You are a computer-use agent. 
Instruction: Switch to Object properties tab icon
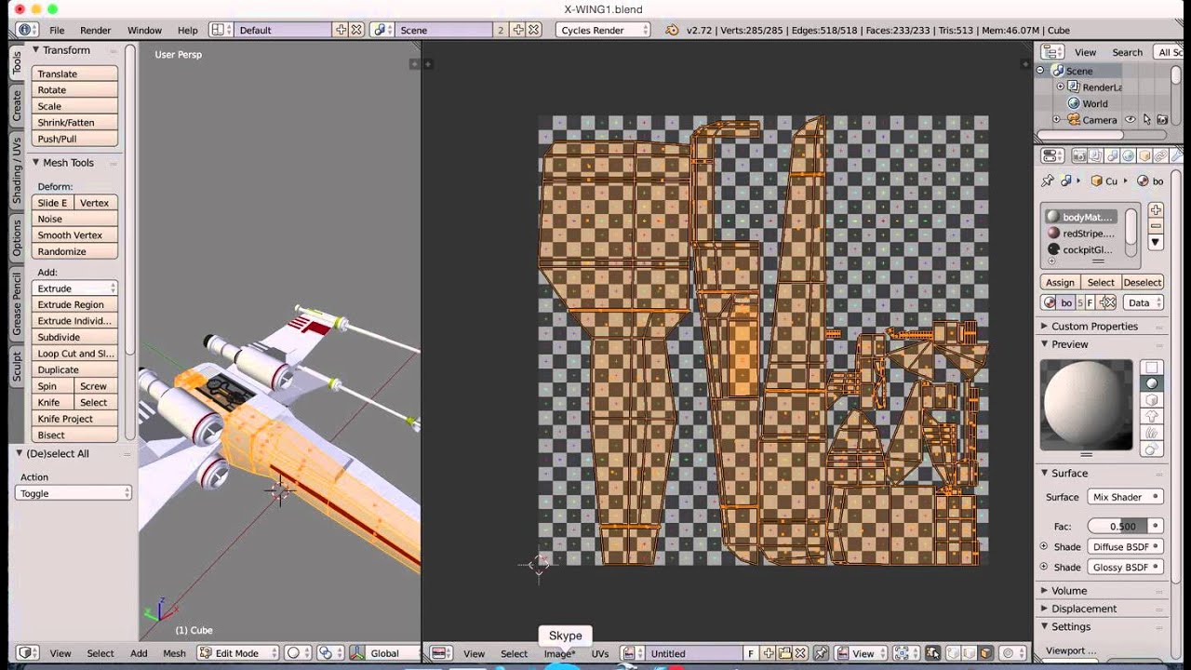[x=1145, y=156]
